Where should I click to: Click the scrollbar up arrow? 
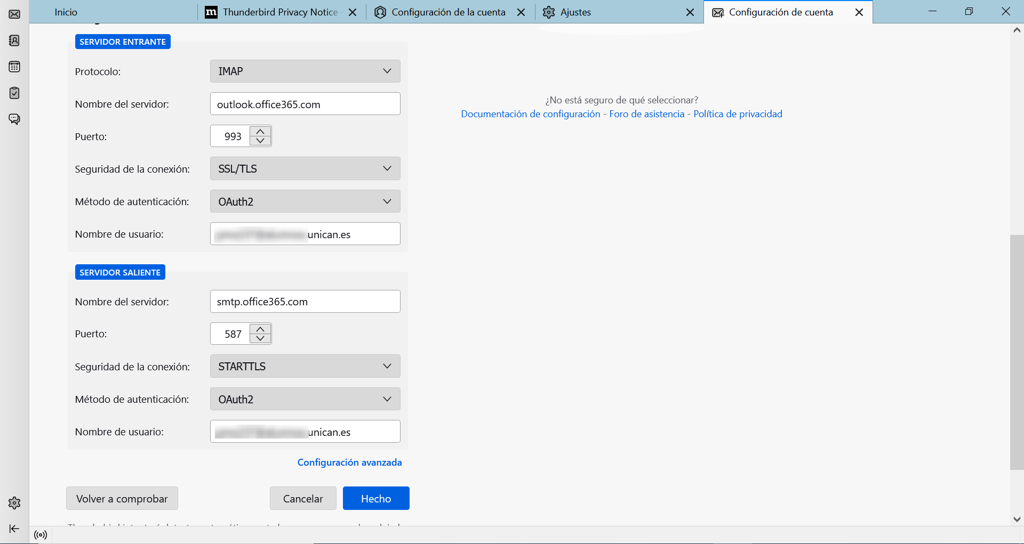[1017, 30]
